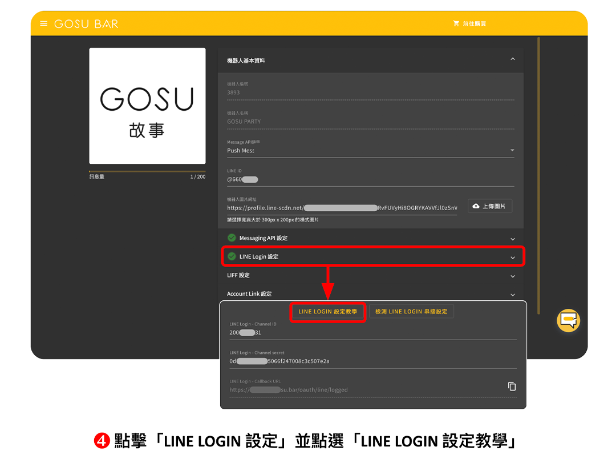Open the Message API type dropdown
Screen dimensions: 616x463
[371, 150]
